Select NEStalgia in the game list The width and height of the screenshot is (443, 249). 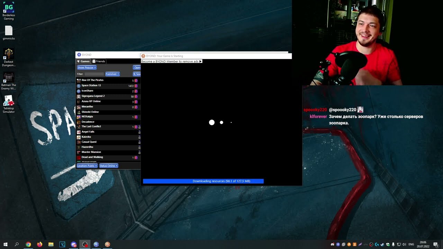tap(108, 117)
